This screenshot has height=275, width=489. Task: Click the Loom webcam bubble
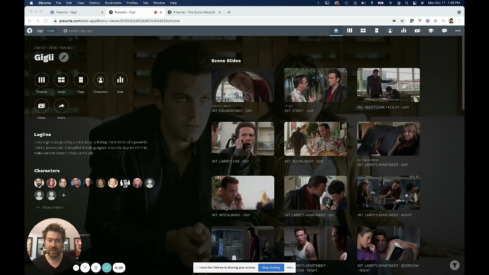click(54, 244)
